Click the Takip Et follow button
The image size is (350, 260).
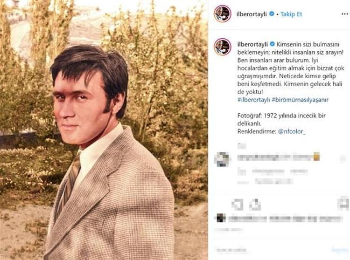pyautogui.click(x=292, y=14)
